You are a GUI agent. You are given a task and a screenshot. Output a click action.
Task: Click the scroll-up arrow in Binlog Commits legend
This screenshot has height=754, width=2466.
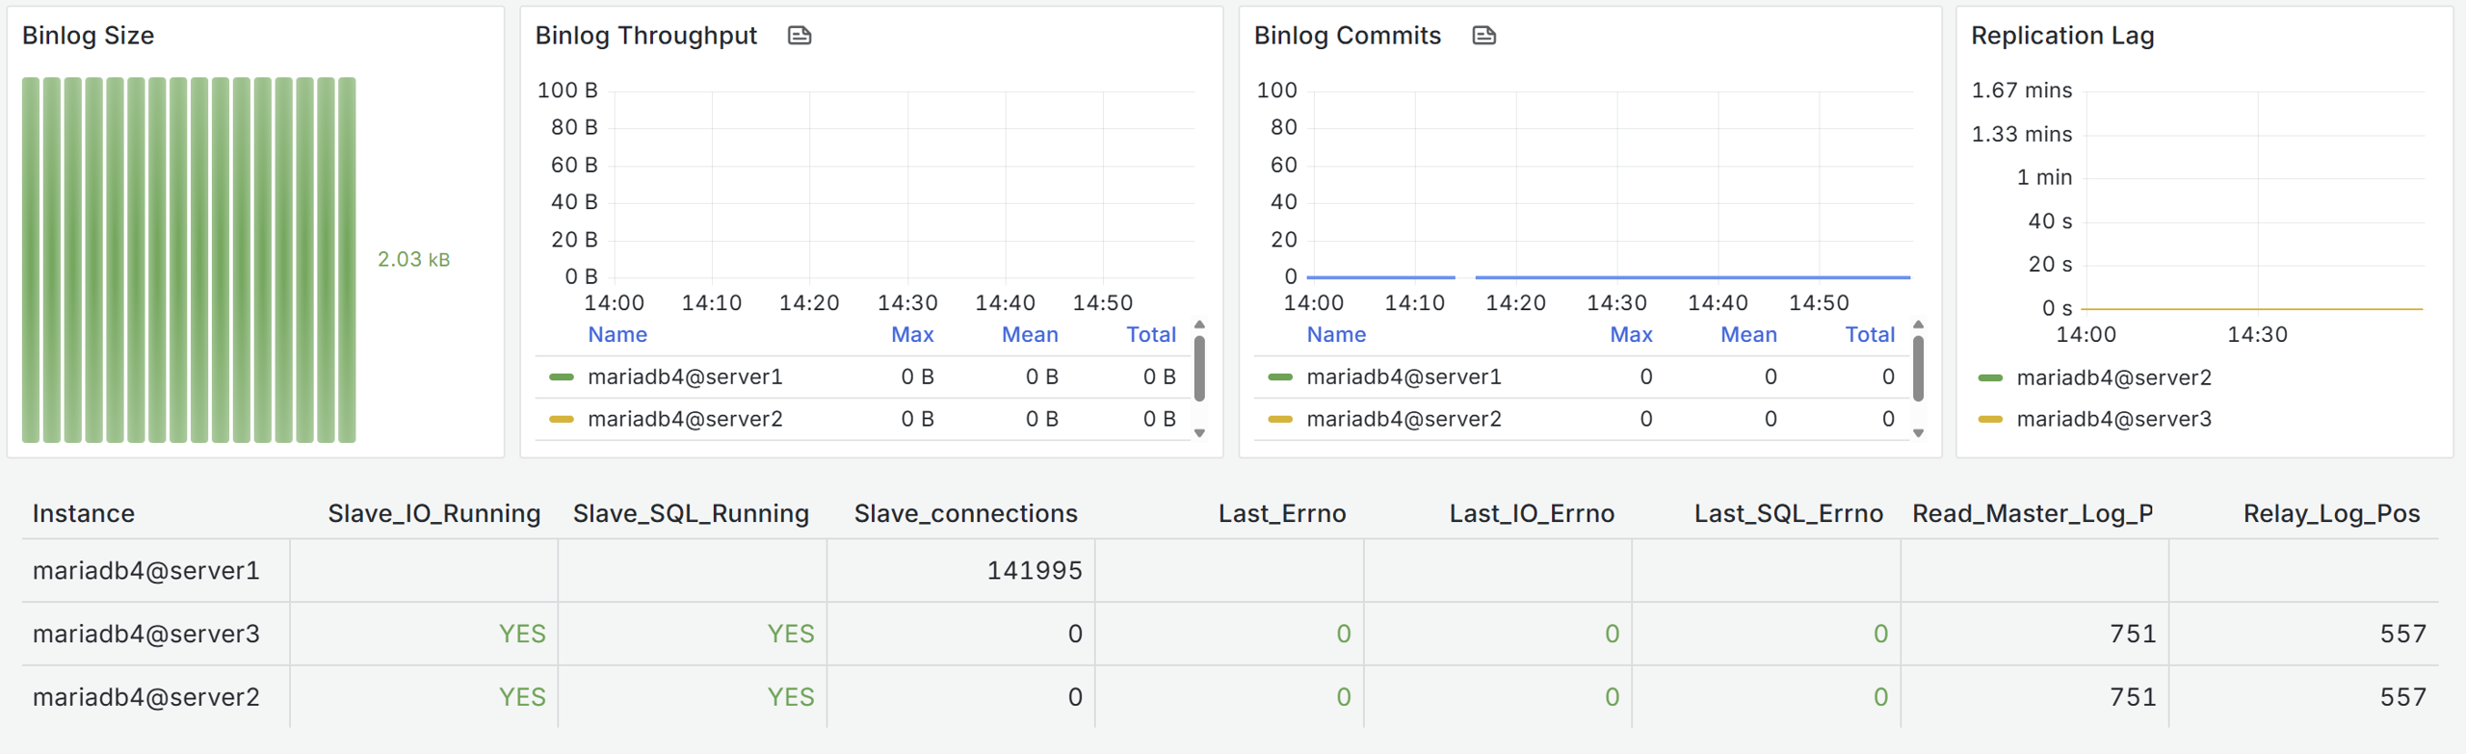coord(1918,325)
